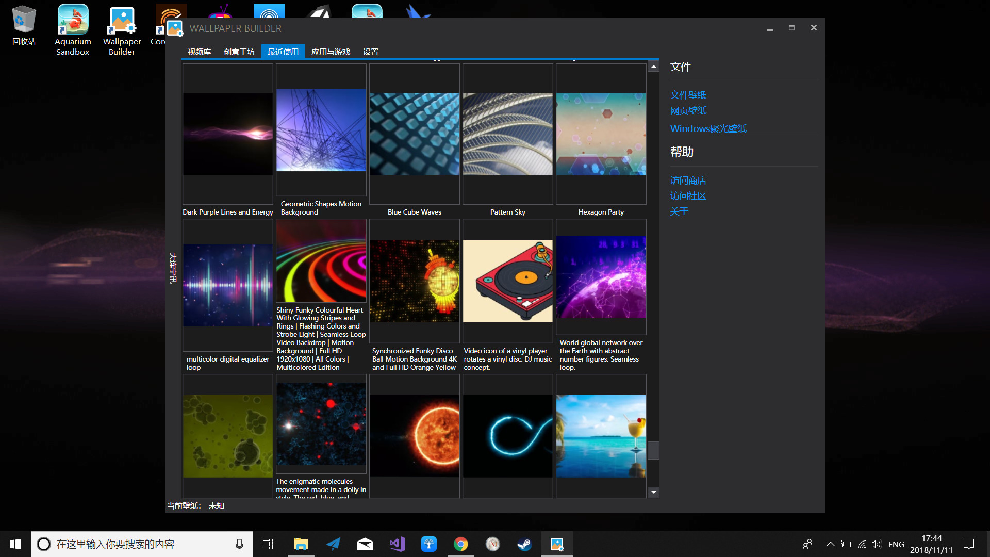Open the 设置 tab
Viewport: 990px width, 557px height.
tap(370, 51)
